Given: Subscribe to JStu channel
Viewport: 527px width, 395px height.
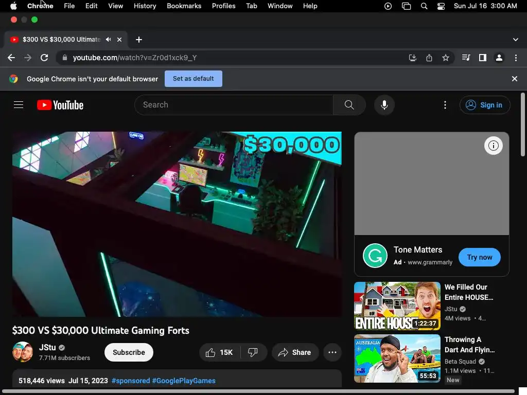Looking at the screenshot, I should click(129, 352).
